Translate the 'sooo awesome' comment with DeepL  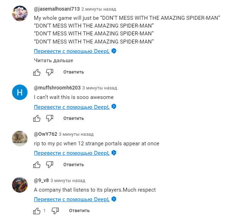point(72,107)
